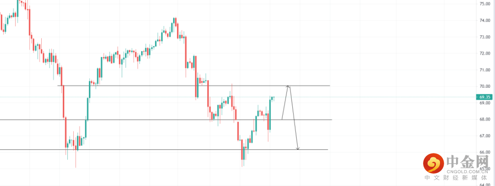Click the horizontal resistance line at 70.00

coord(137,85)
